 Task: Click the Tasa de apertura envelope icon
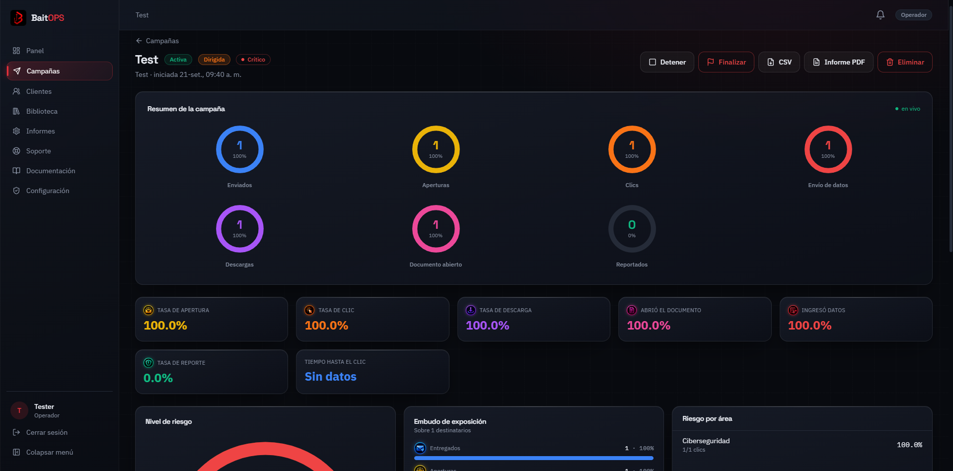[x=148, y=310]
